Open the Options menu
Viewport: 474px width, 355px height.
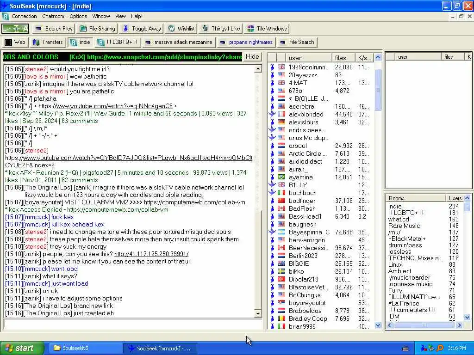(78, 16)
